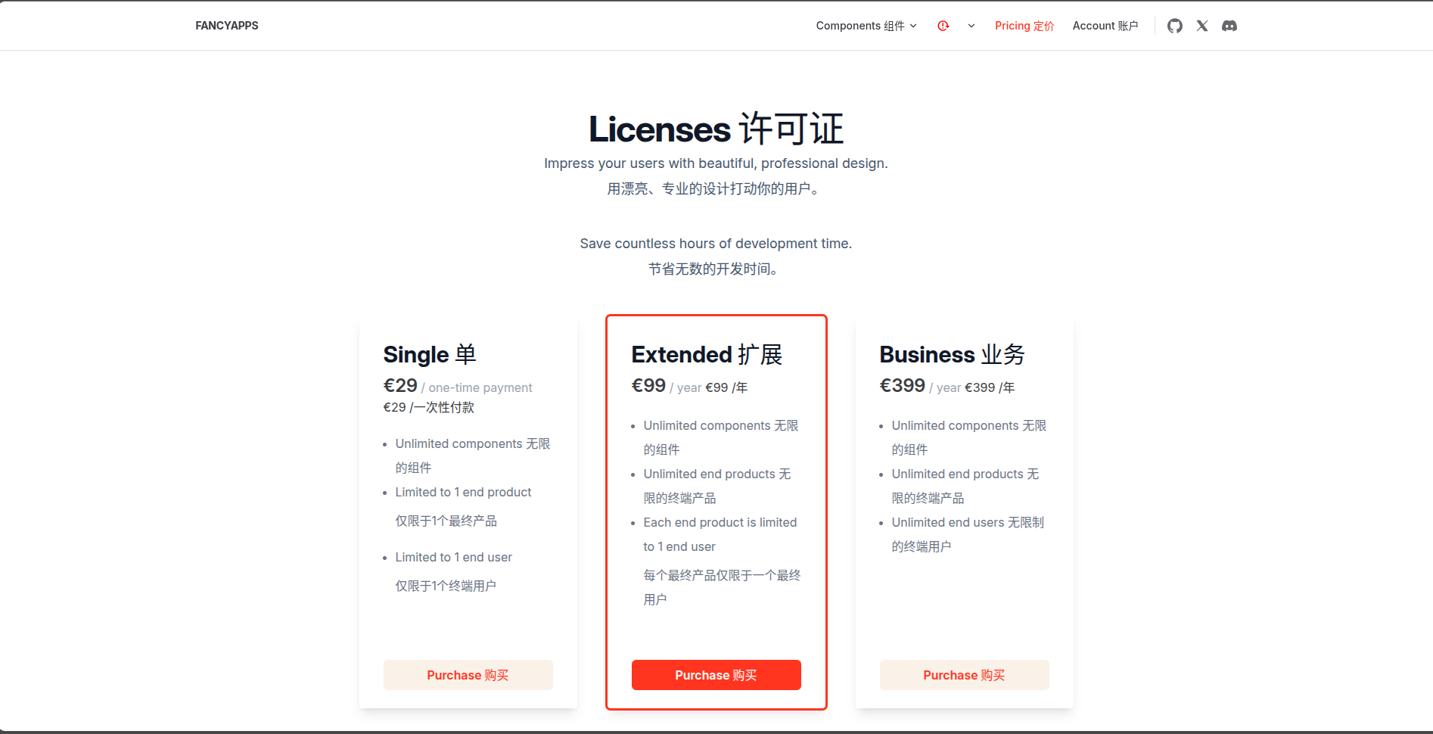1433x734 pixels.
Task: Click the €99 yearly price text
Action: 648,386
